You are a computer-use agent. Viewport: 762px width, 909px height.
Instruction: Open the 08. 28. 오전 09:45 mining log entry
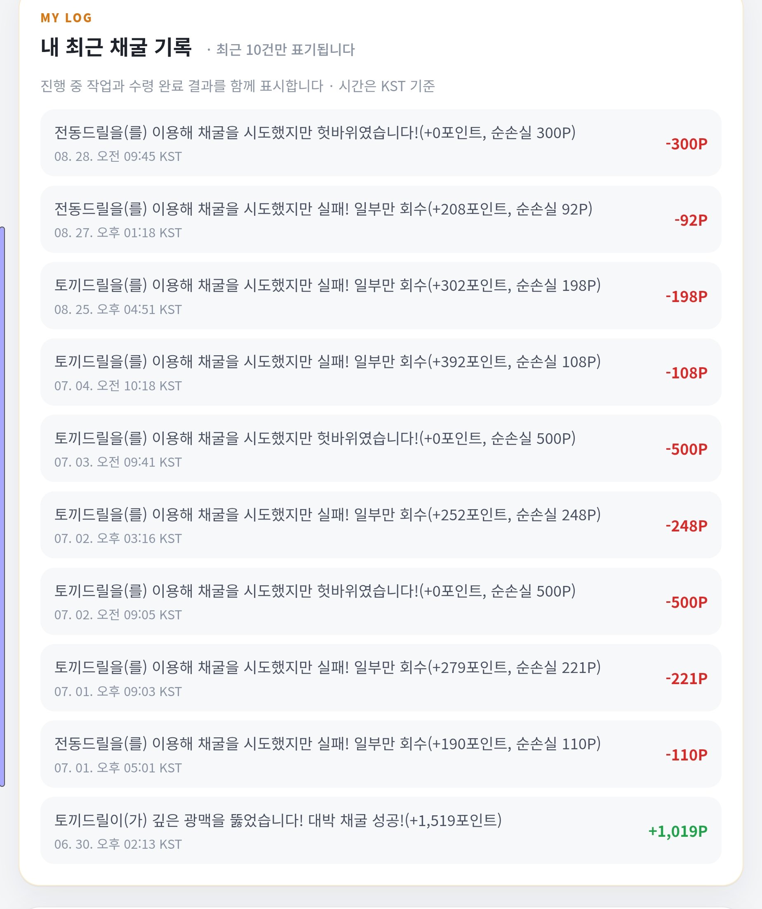point(381,143)
